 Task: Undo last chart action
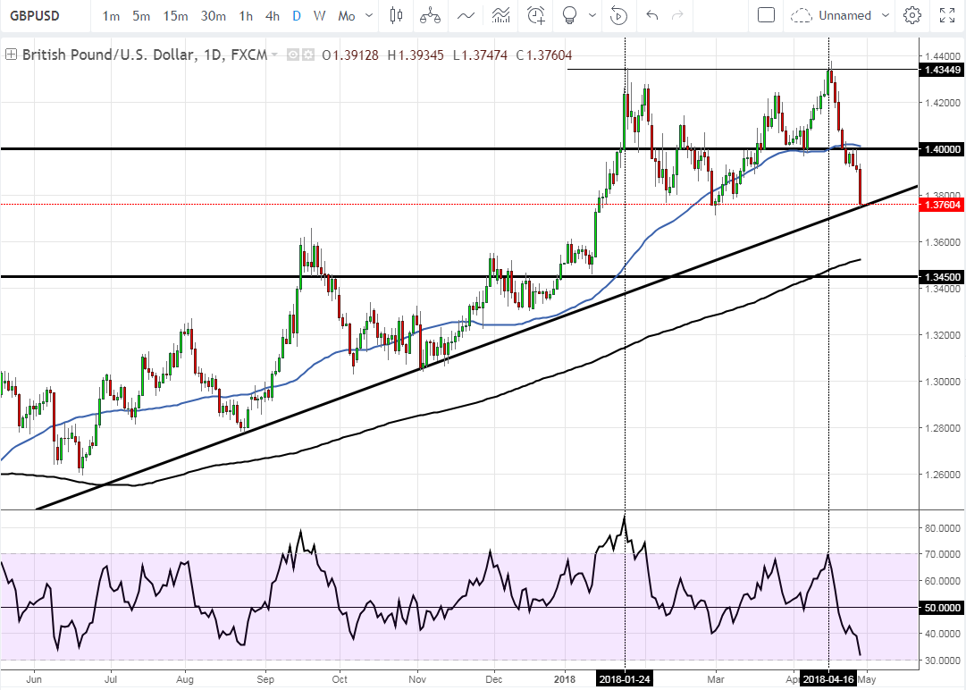[x=651, y=15]
